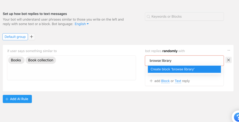Click the caret arrow beside English

pos(88,24)
